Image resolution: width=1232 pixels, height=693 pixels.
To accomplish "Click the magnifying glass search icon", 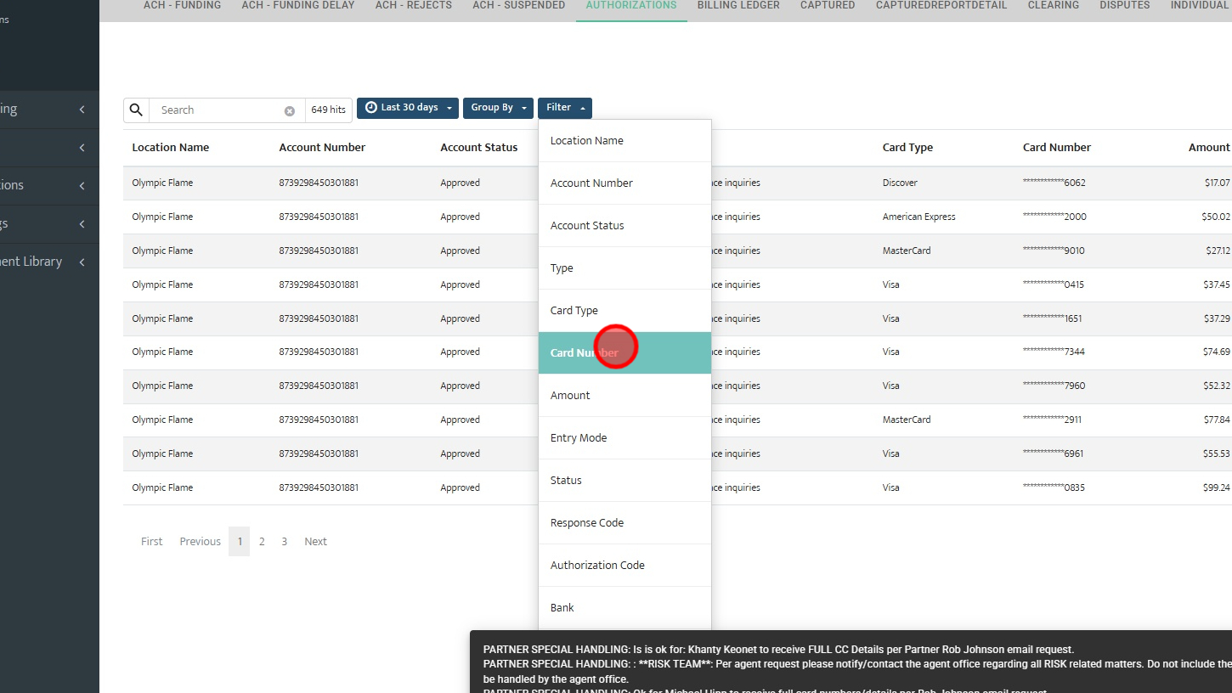I will 136,110.
